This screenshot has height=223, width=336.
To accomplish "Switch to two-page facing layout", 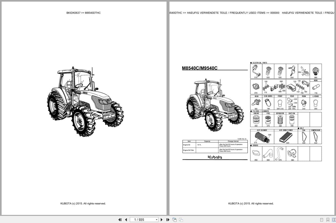I will 334,220.
